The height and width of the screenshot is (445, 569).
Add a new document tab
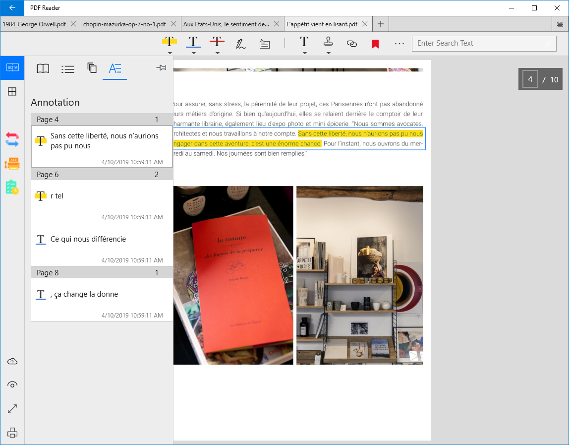point(380,24)
